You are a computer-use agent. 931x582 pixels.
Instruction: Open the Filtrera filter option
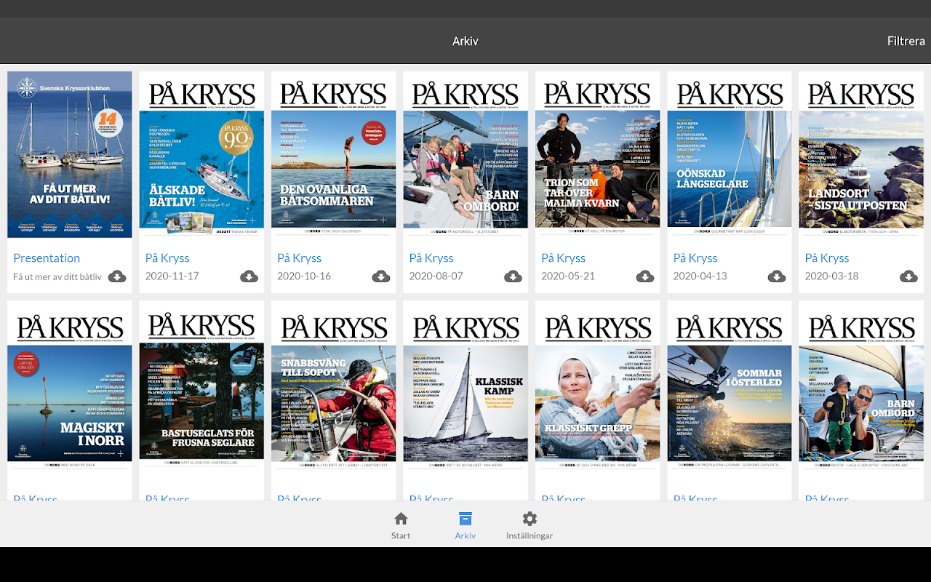[x=906, y=41]
